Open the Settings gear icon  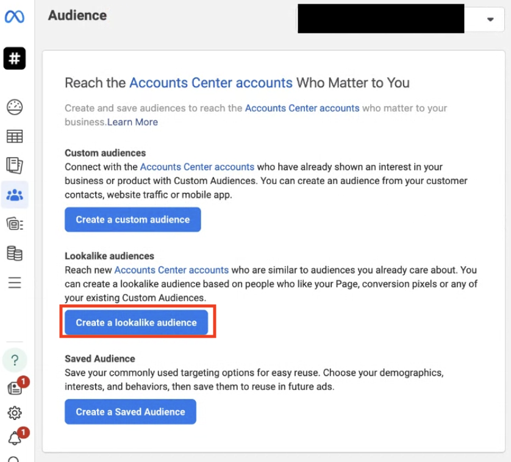pyautogui.click(x=15, y=413)
